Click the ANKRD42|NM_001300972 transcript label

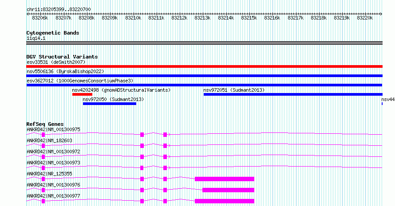(53, 152)
